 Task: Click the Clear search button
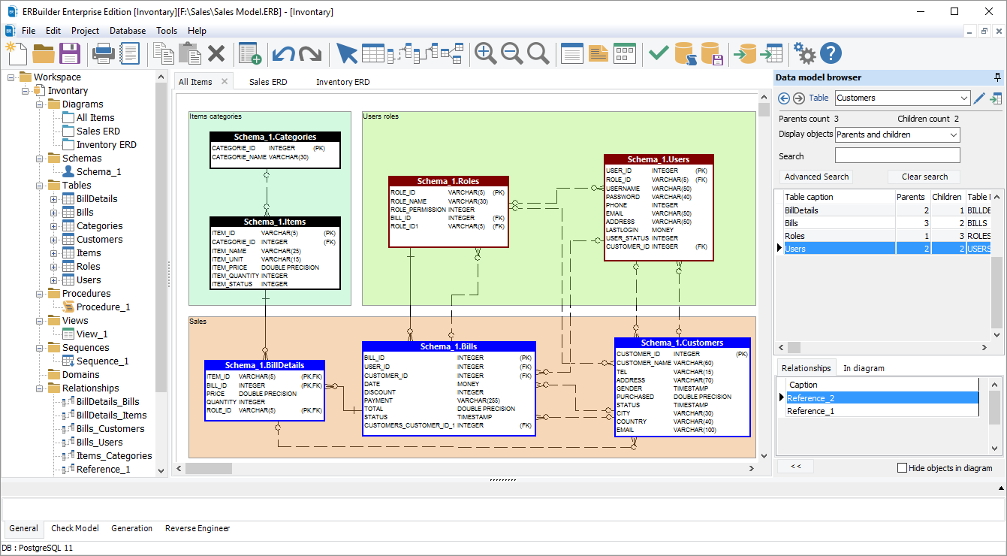click(x=923, y=177)
